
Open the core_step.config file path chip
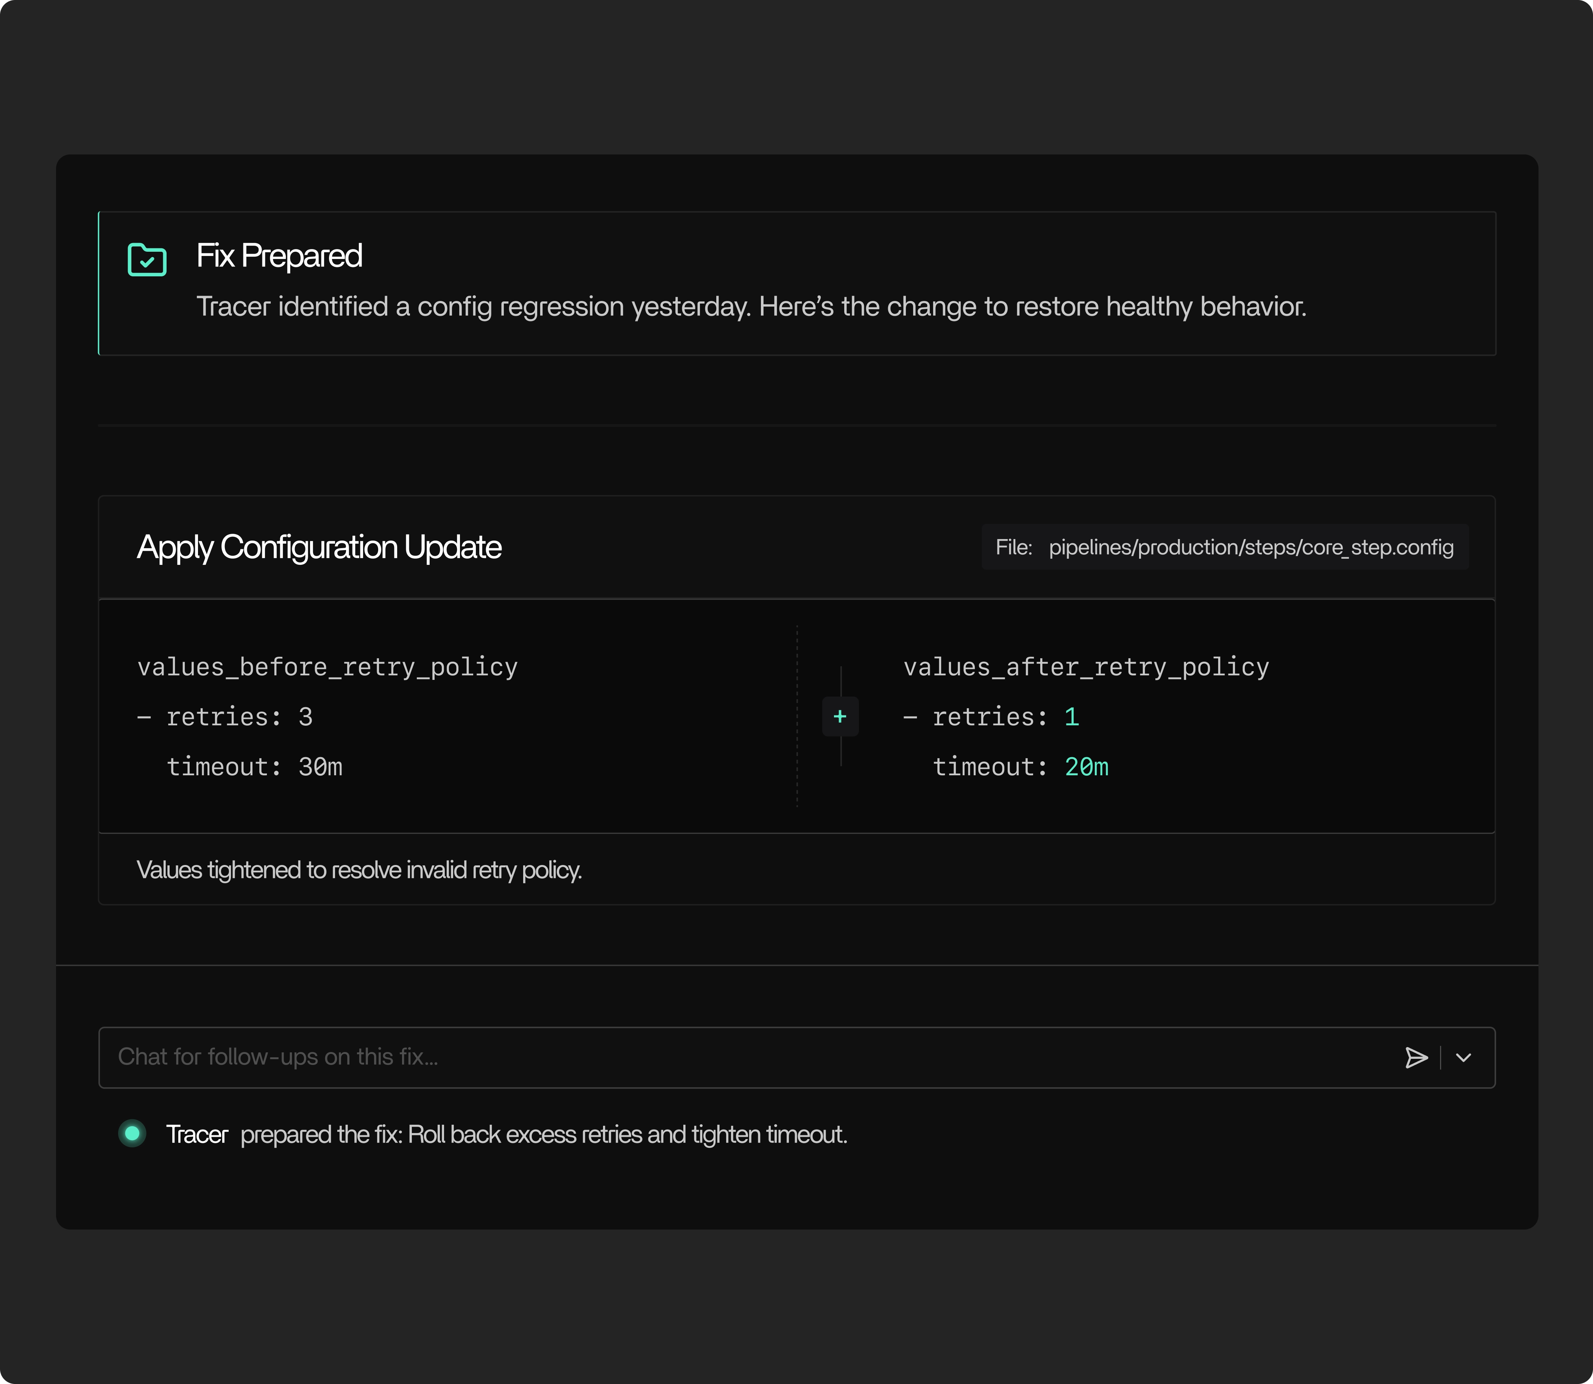point(1225,547)
